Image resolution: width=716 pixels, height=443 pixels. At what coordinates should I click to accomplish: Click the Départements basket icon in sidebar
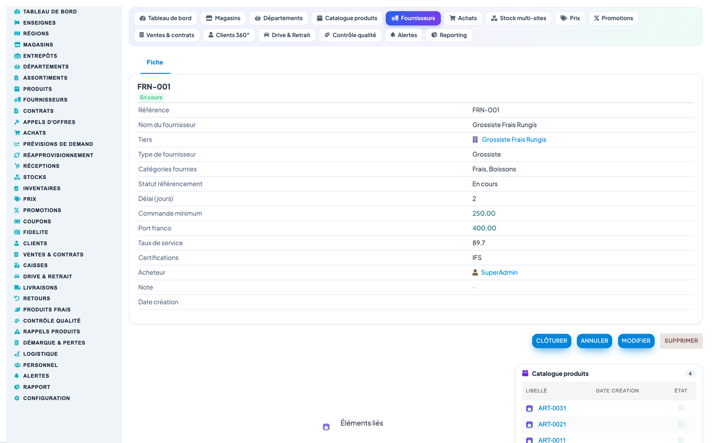17,67
